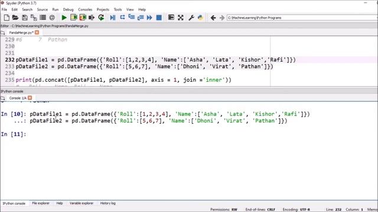378x212 pixels.
Task: Continue execution until next breakpoint
Action: pyautogui.click(x=149, y=18)
